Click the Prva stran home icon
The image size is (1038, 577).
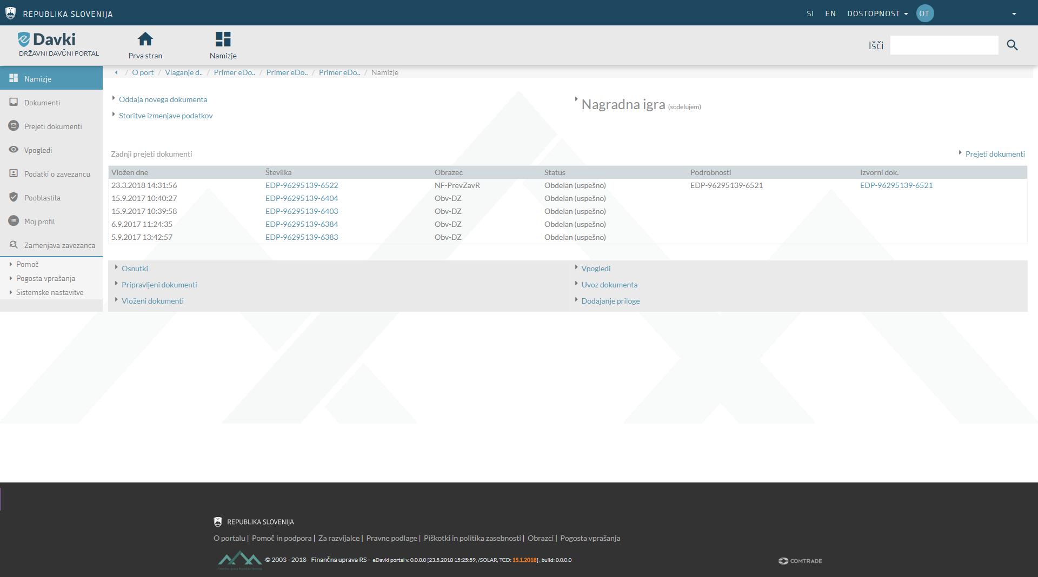point(145,39)
